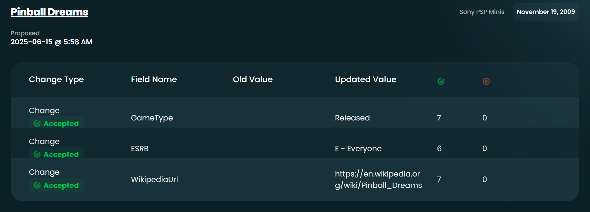This screenshot has width=590, height=212.
Task: Click the proposed timestamp 2025-06-15 @ 5:58 AM
Action: [51, 42]
